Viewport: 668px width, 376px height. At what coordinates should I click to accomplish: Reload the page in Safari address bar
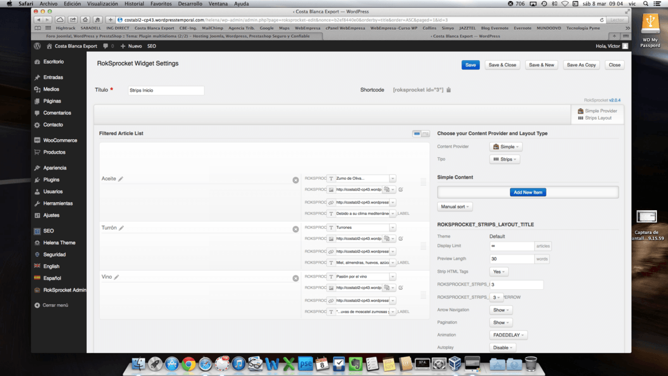[602, 20]
